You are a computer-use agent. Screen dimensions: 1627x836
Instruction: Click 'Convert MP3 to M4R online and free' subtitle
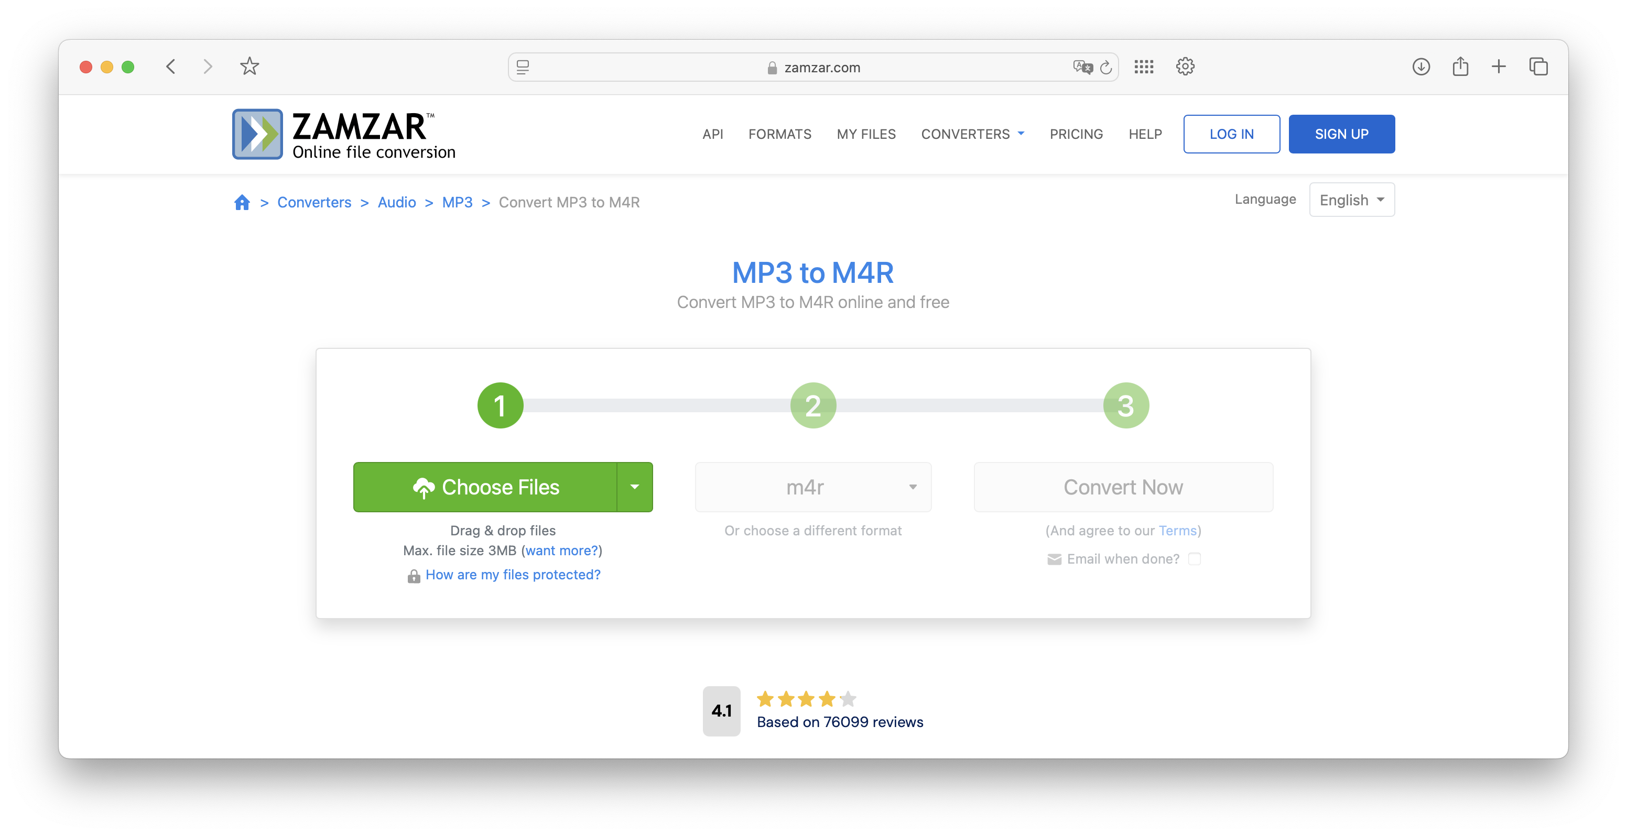coord(813,302)
